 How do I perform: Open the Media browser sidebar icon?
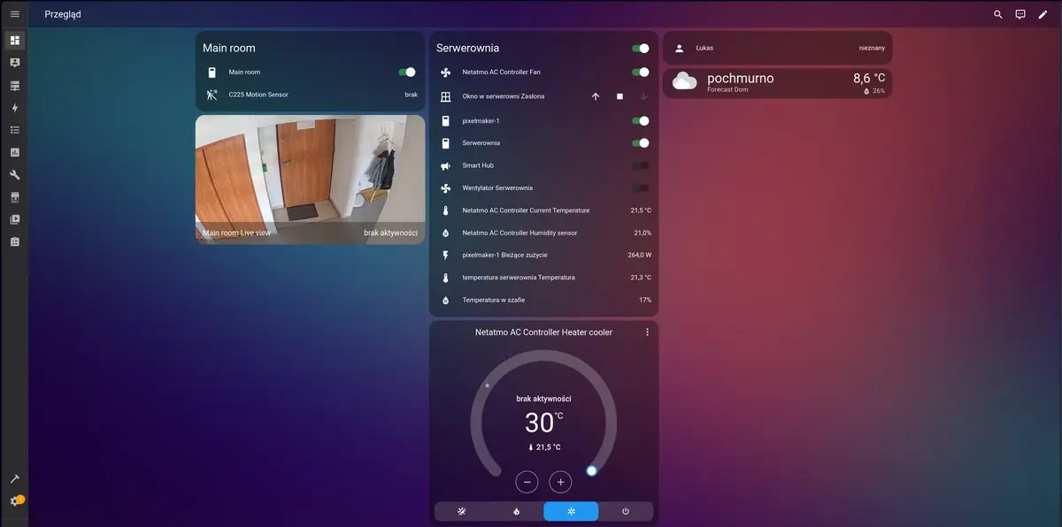14,219
